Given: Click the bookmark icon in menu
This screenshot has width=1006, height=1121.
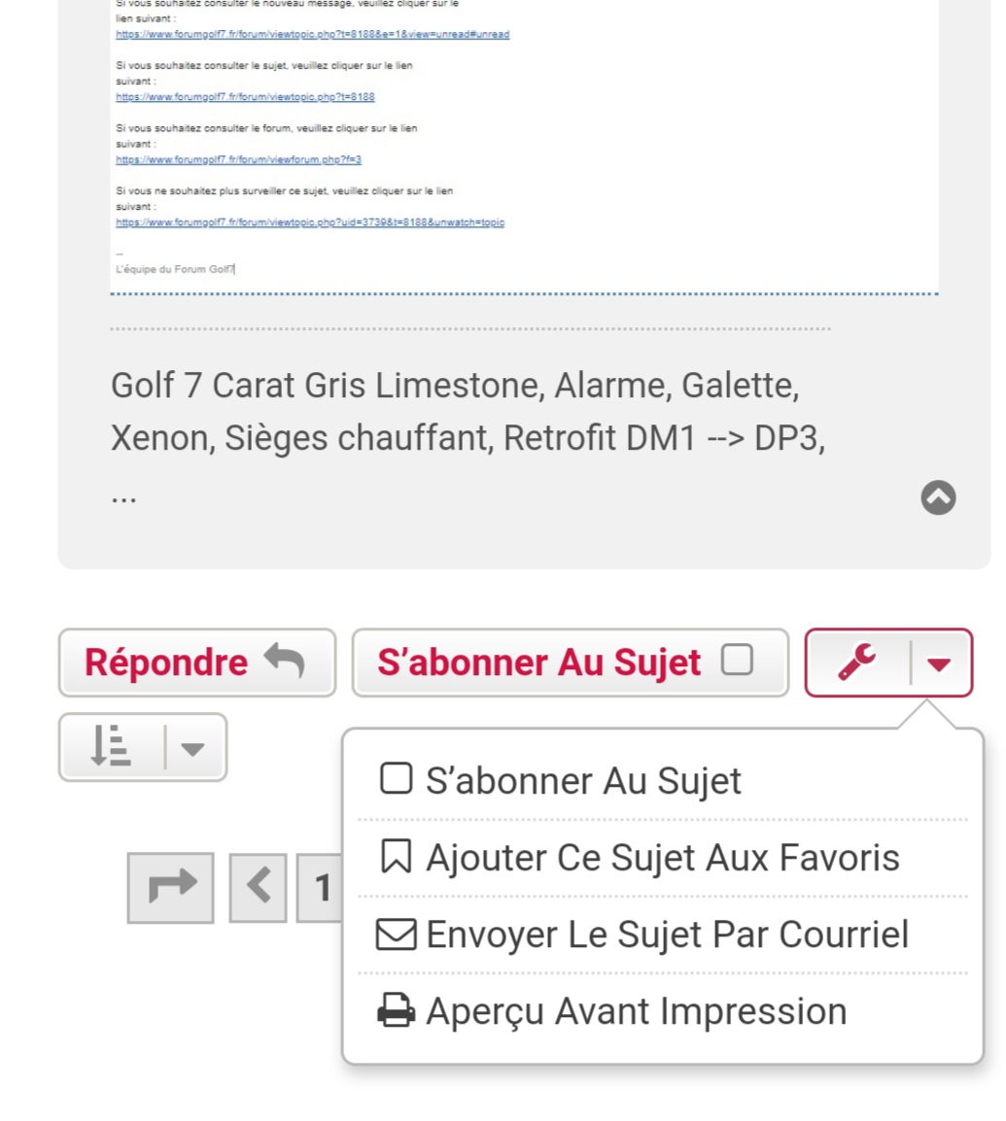Looking at the screenshot, I should click(x=396, y=857).
